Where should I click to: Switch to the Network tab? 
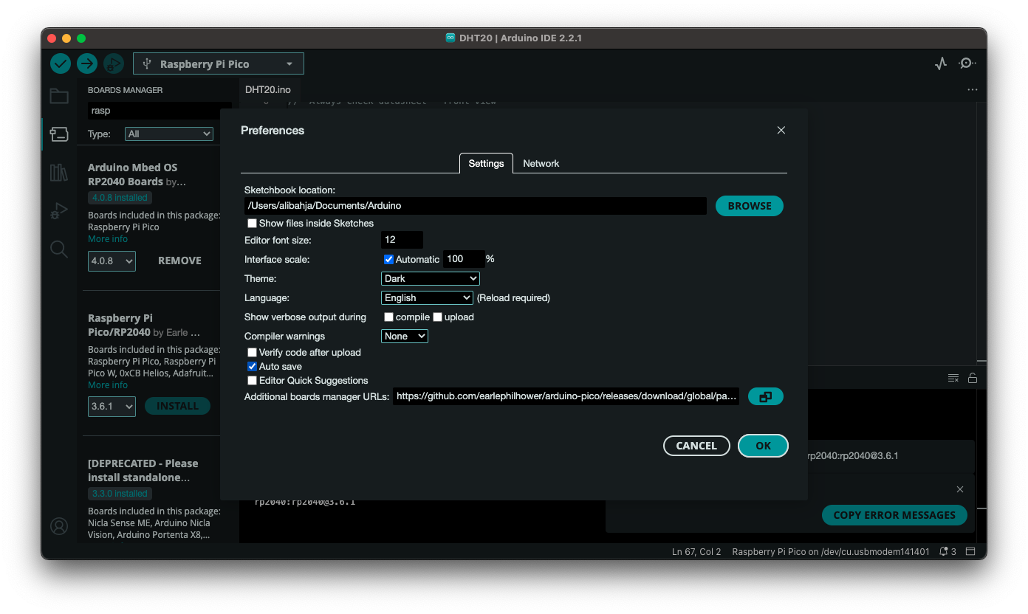[x=541, y=163]
